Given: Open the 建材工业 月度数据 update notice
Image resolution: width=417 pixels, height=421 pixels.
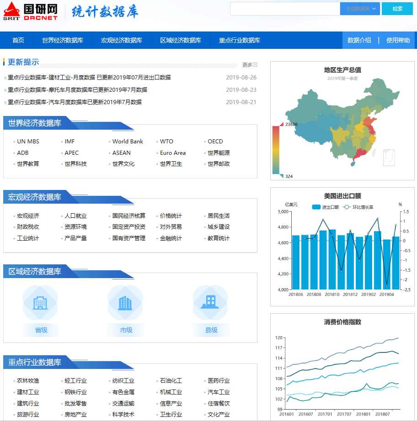Looking at the screenshot, I should [x=89, y=78].
